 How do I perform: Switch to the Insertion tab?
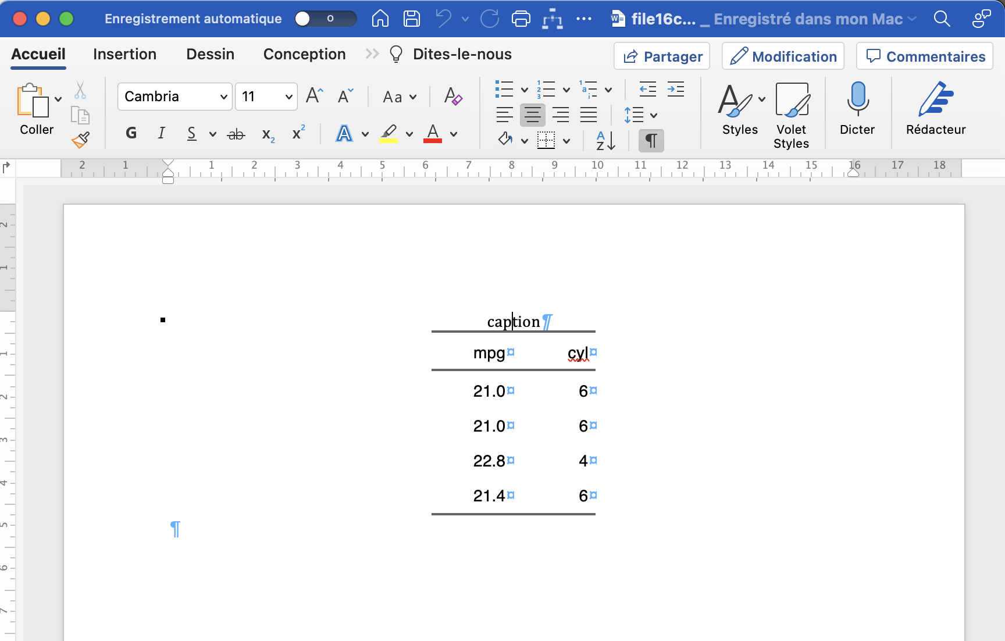124,54
